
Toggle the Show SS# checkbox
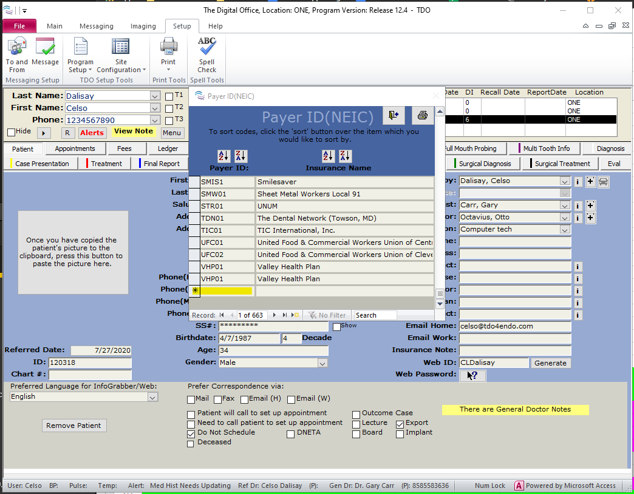(336, 327)
